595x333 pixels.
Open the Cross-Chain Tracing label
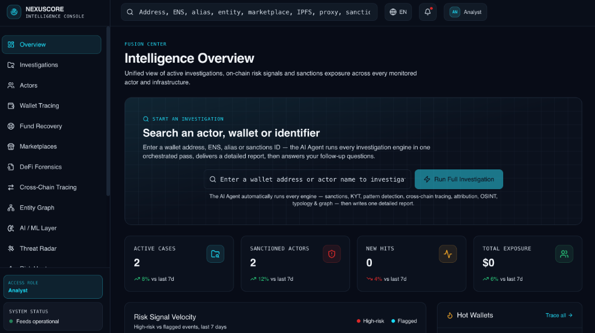[48, 187]
